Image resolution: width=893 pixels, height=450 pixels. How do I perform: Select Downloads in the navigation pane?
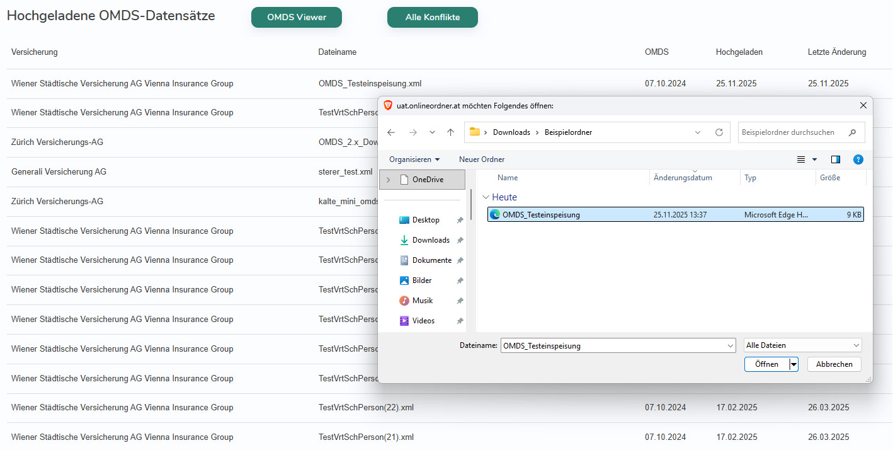(x=431, y=240)
